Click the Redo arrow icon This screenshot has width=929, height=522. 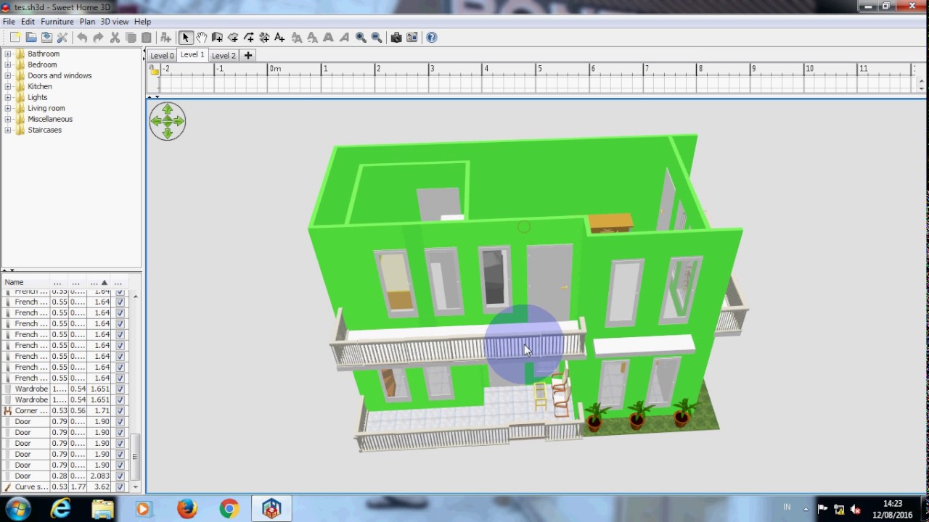(98, 38)
